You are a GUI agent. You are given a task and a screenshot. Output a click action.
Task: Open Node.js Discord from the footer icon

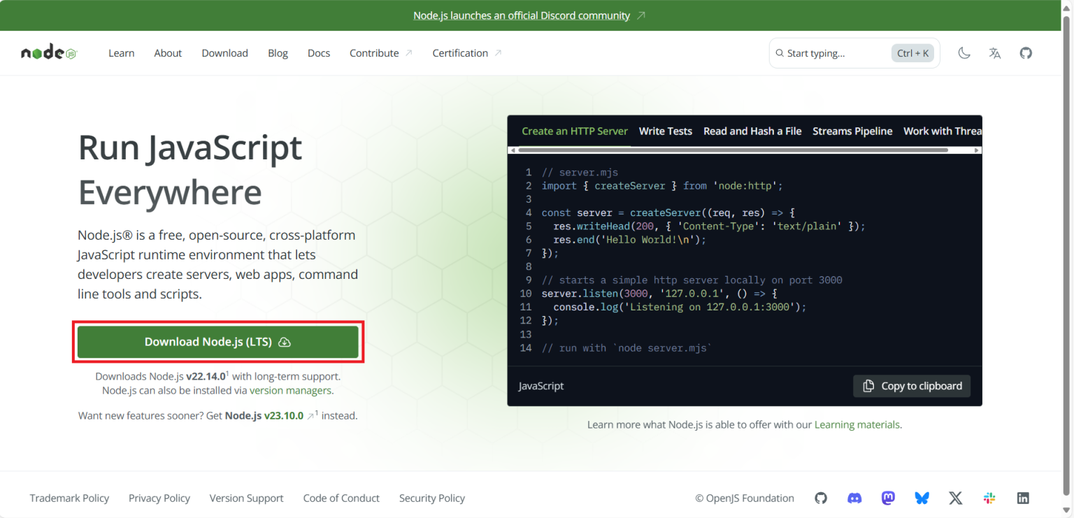(x=854, y=498)
